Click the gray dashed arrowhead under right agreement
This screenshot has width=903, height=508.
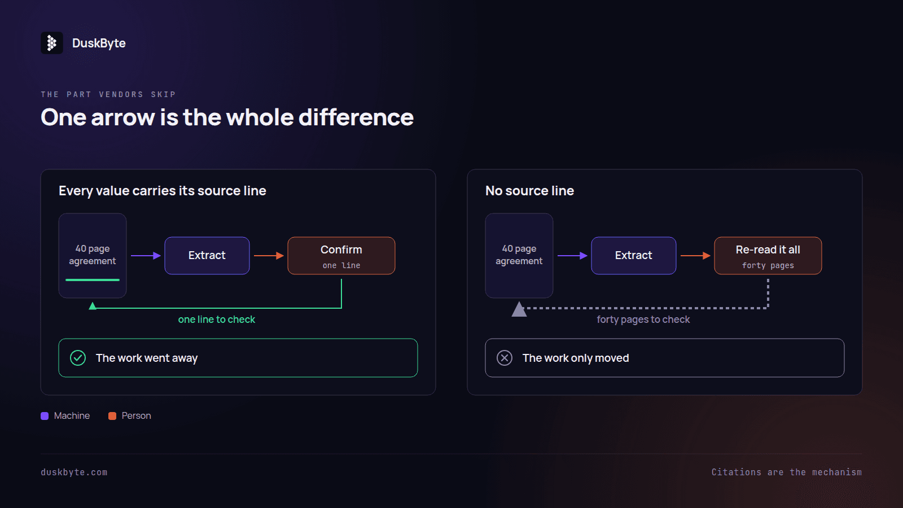pyautogui.click(x=519, y=309)
